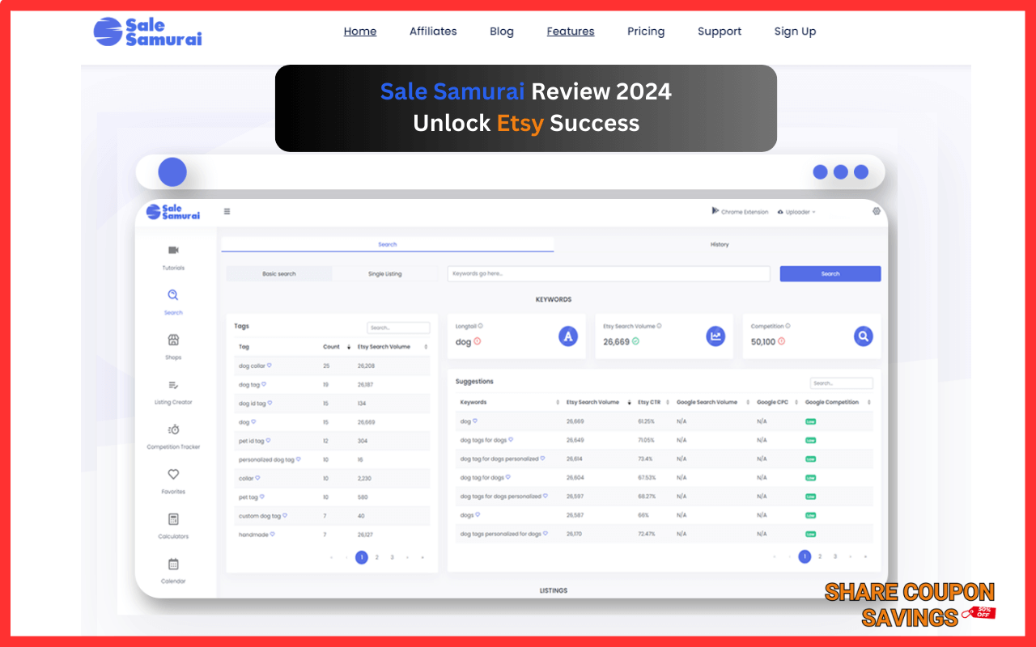1036x647 pixels.
Task: Favorite the 'dog id tag' heart icon
Action: click(270, 403)
